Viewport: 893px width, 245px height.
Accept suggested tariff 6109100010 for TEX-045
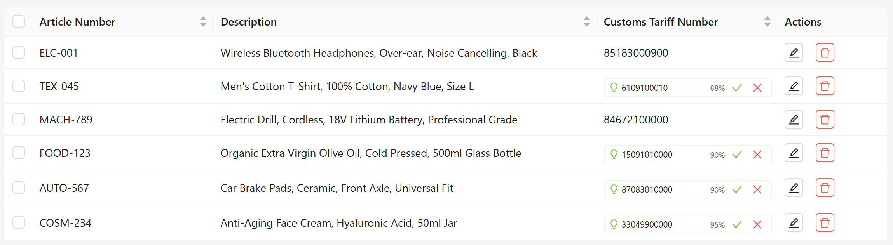click(737, 88)
